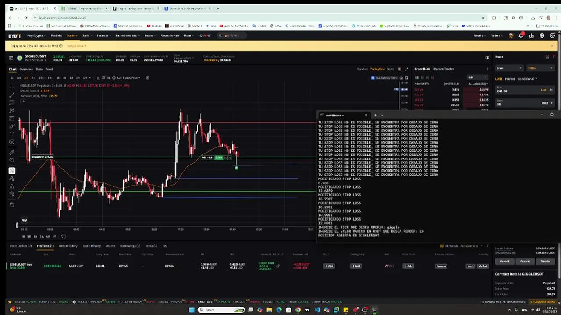
Task: Open Orders dropdown in header
Action: [x=497, y=35]
